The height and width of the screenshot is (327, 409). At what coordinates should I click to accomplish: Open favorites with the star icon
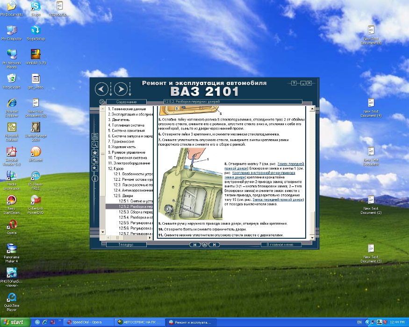[x=95, y=153]
